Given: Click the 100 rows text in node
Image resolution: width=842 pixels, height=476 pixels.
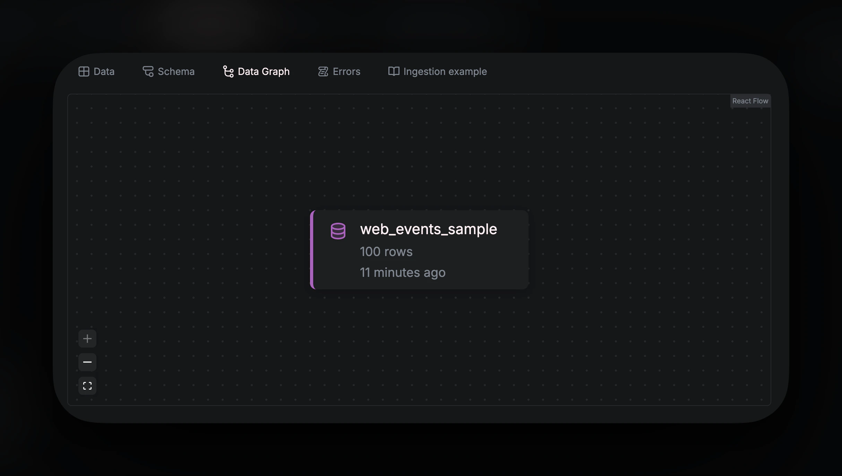Looking at the screenshot, I should (x=386, y=252).
